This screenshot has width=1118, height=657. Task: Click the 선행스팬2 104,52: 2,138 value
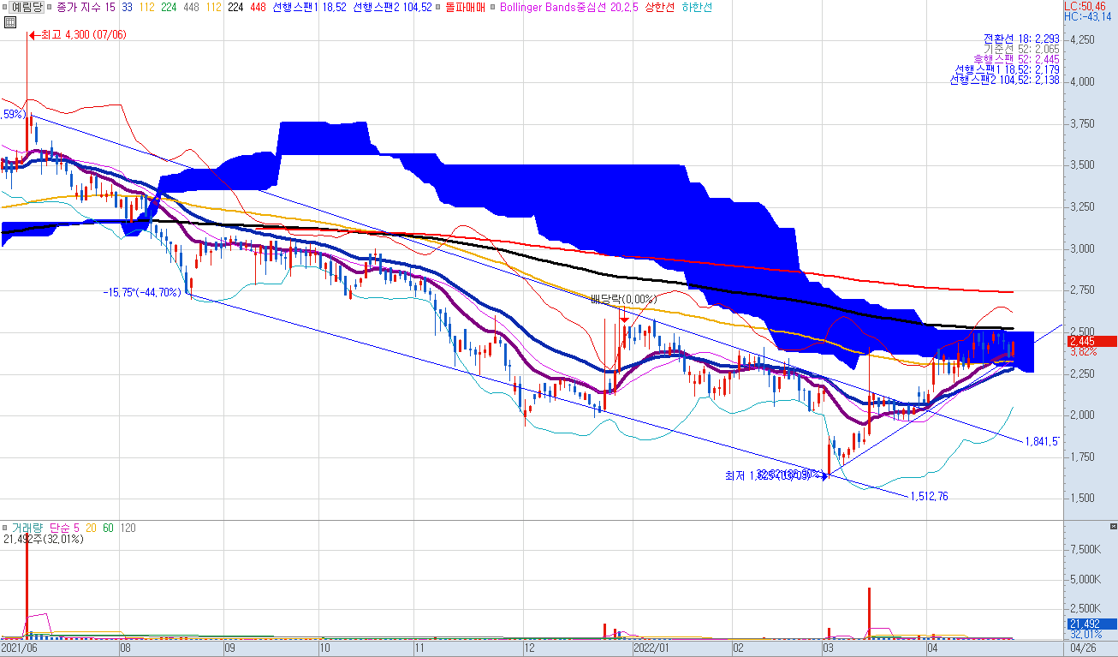(1005, 80)
